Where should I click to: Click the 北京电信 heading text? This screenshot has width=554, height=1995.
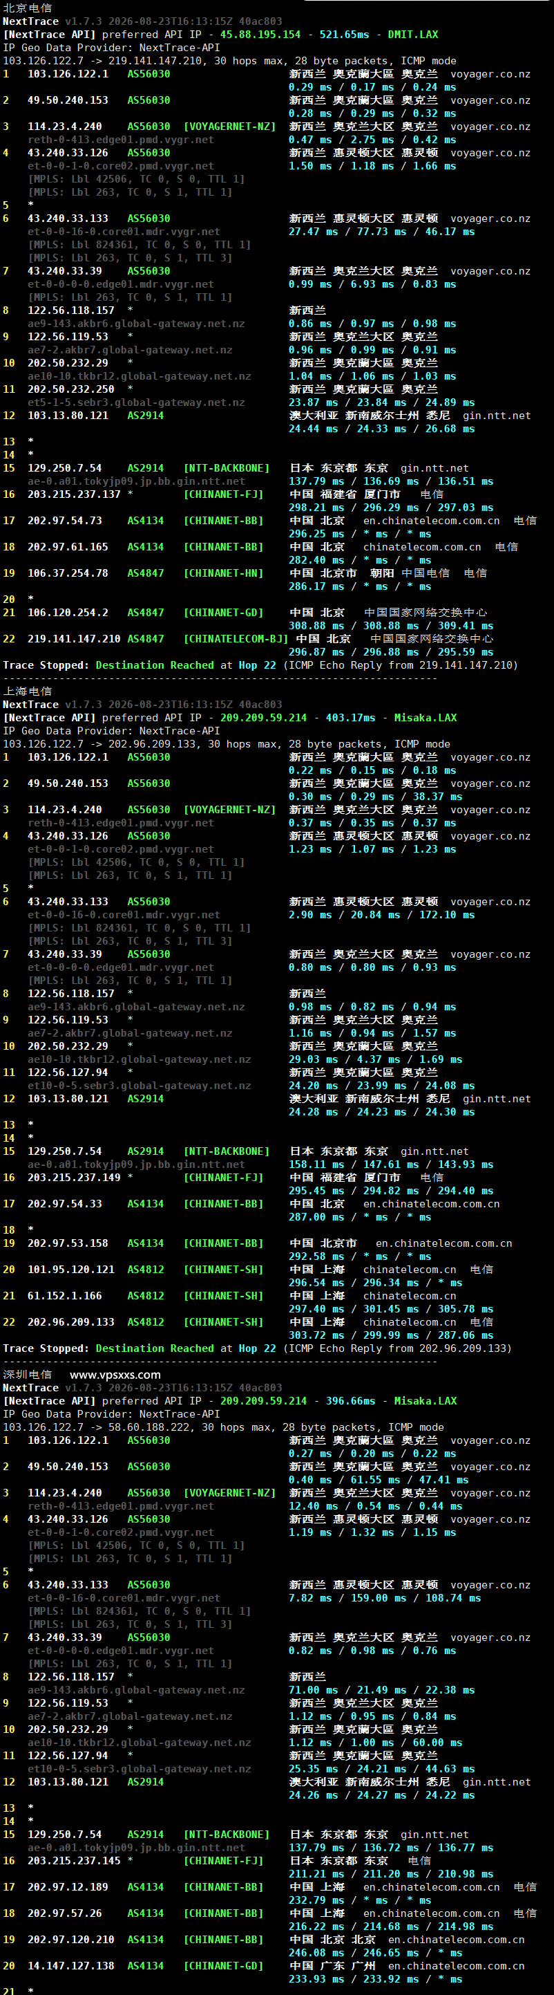pos(28,8)
